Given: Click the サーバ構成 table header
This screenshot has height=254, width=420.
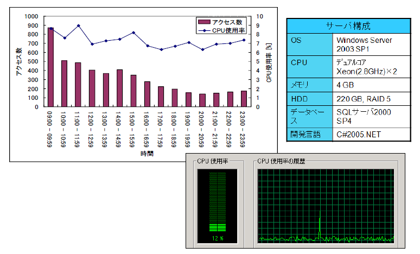Looking at the screenshot, I should [x=348, y=26].
